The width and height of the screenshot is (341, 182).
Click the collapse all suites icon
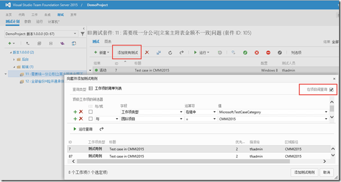tap(51, 43)
